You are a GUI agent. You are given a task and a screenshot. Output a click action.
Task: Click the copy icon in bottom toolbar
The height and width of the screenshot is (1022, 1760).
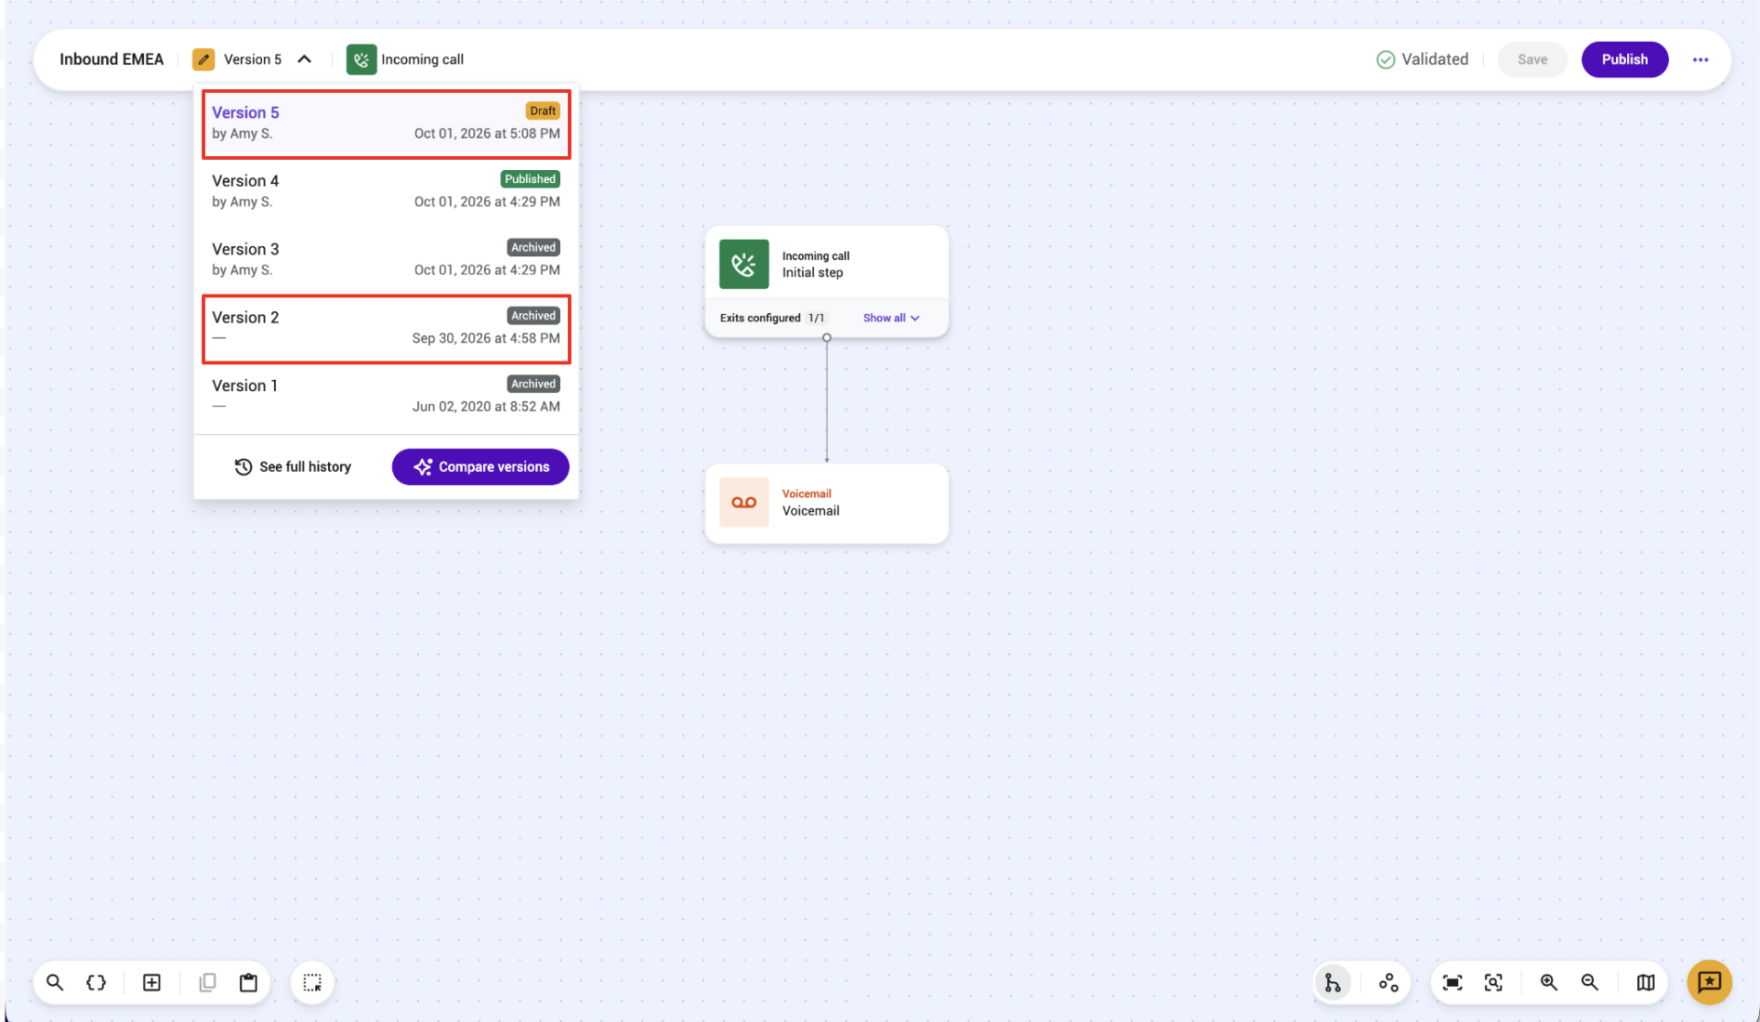(x=207, y=982)
